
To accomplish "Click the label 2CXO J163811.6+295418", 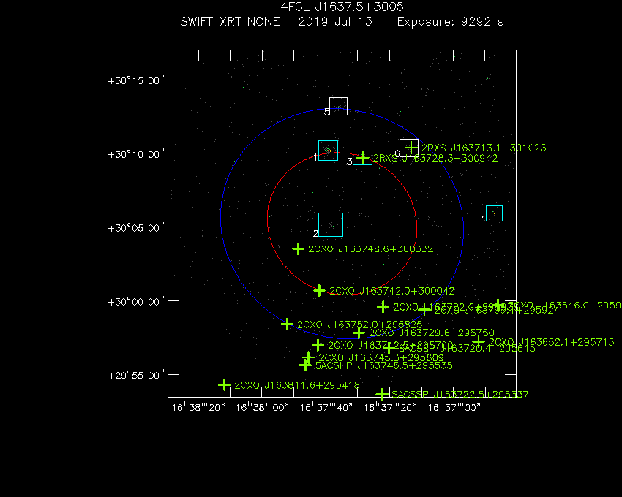I will (x=297, y=385).
